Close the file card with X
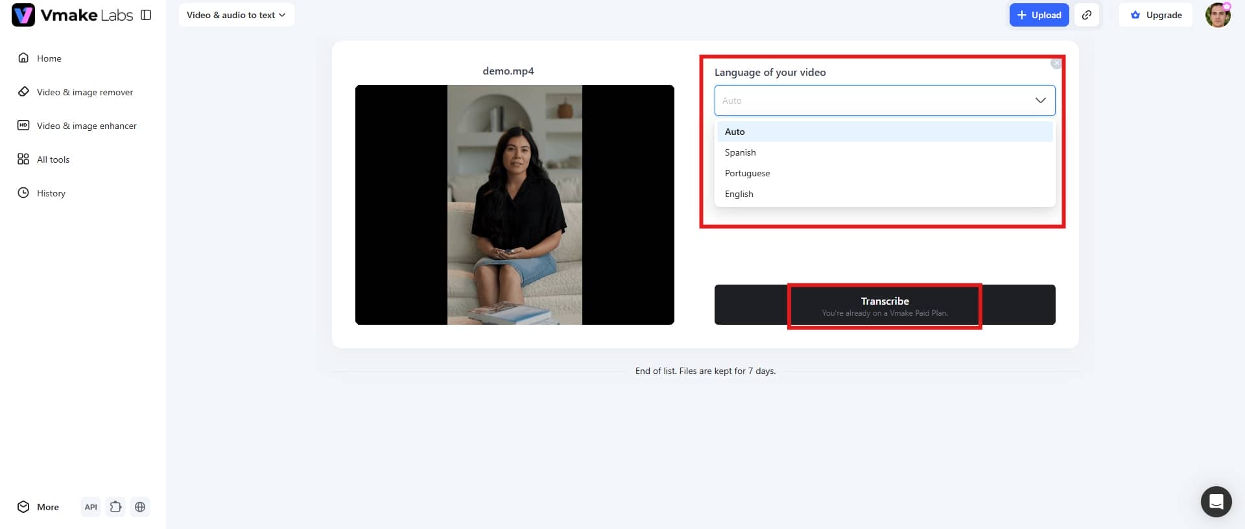The height and width of the screenshot is (529, 1245). [1056, 64]
